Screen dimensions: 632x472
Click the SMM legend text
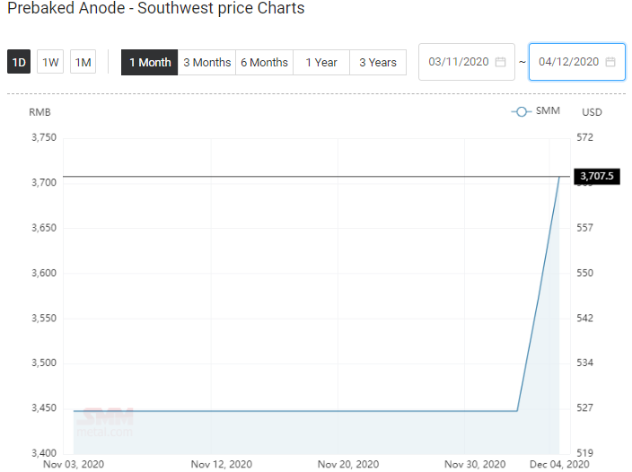pos(548,111)
